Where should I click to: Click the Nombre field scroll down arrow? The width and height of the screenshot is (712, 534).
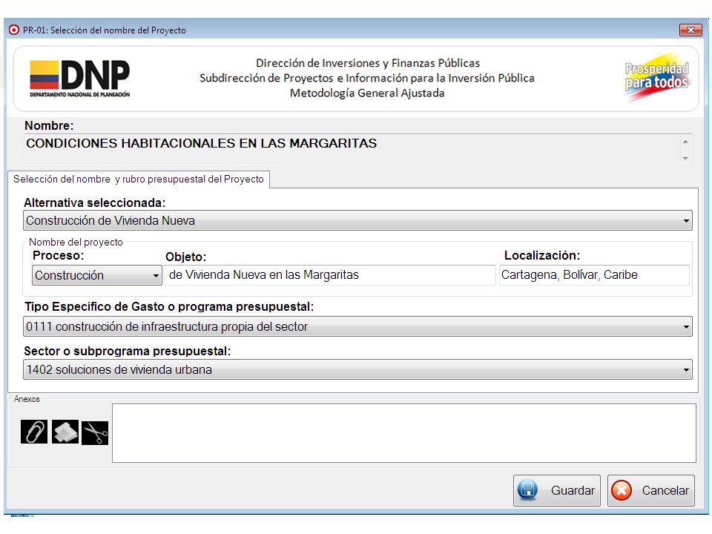[x=685, y=158]
